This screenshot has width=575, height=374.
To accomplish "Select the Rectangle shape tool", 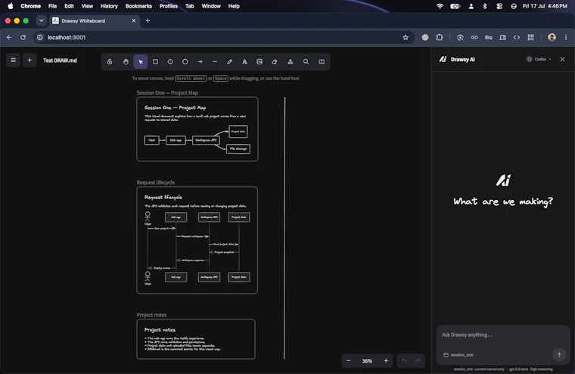I will click(x=156, y=61).
